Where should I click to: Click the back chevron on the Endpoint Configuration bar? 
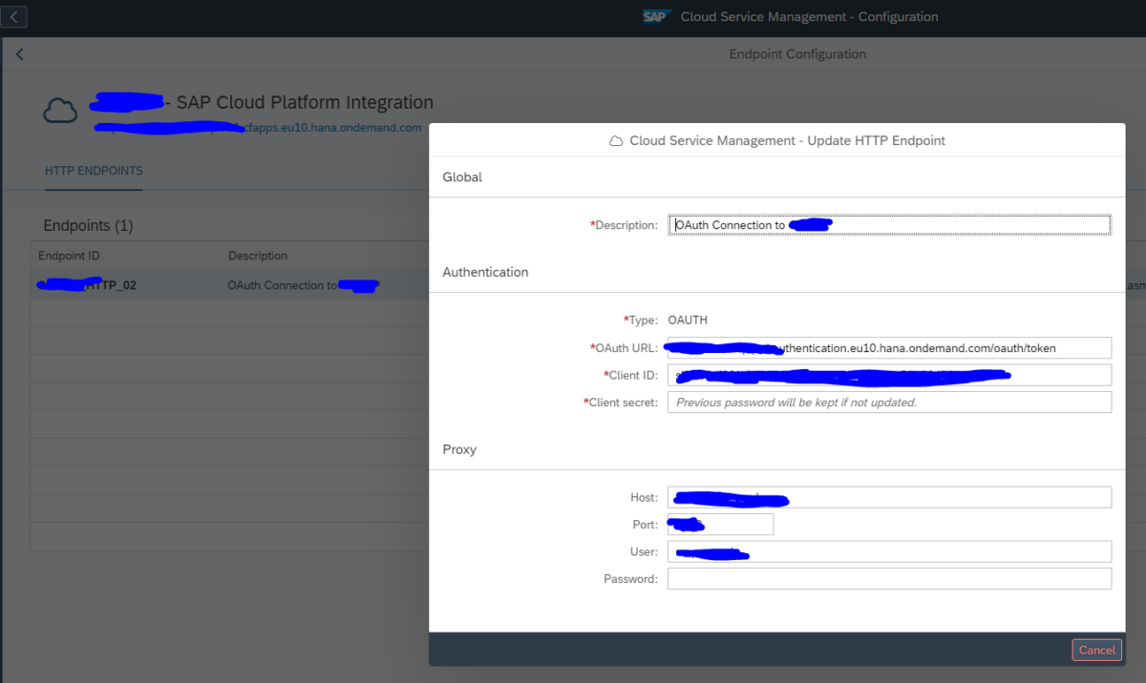pyautogui.click(x=19, y=53)
